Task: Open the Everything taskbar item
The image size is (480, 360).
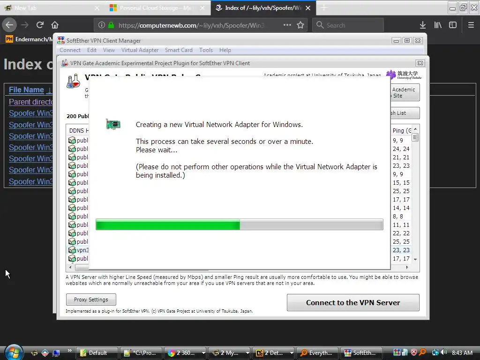Action: [x=317, y=352]
